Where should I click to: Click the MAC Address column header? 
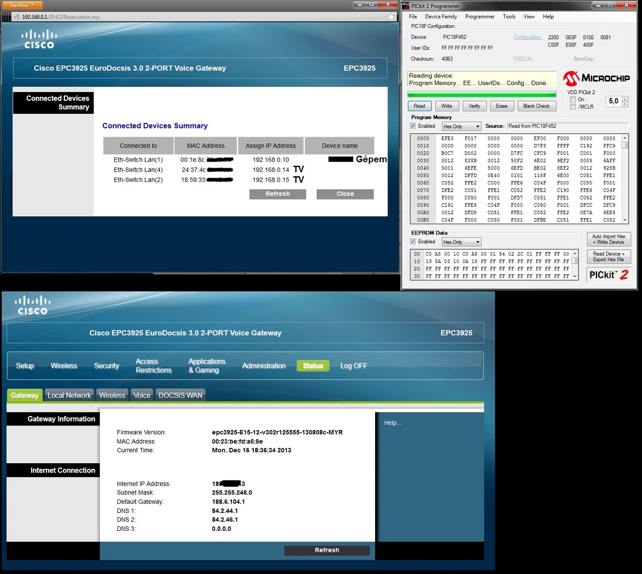point(206,146)
